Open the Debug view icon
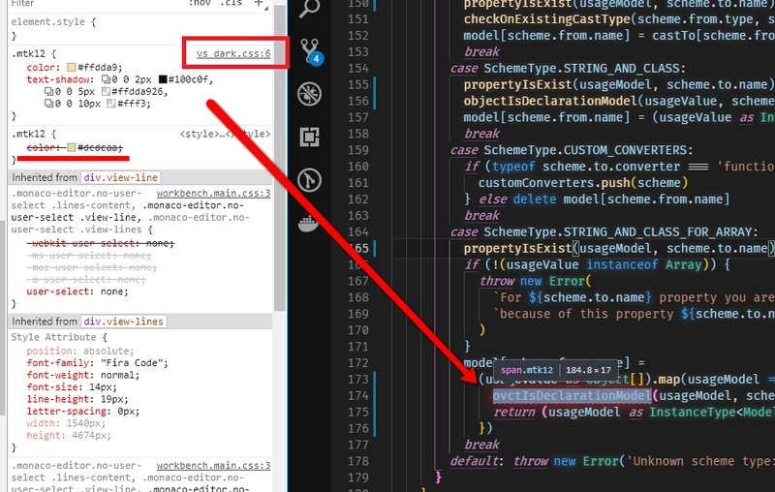775x492 pixels. coord(309,94)
